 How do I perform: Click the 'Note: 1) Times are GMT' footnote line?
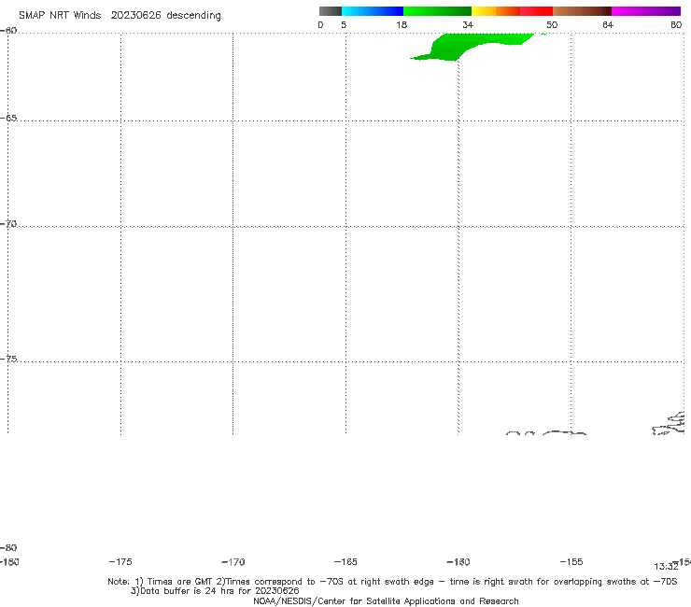(x=392, y=582)
